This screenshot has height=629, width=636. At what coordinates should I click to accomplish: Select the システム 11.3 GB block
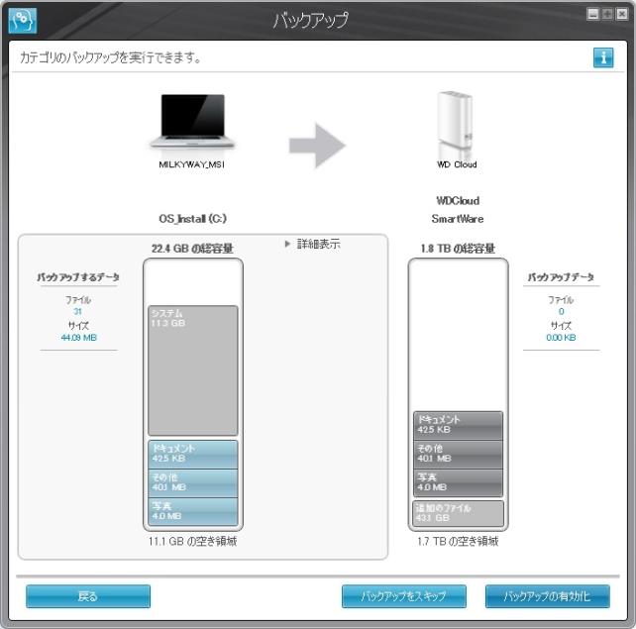tap(192, 370)
